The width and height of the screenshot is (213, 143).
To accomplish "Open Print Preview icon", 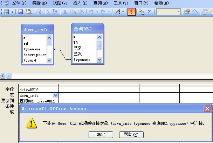I will [47, 12].
